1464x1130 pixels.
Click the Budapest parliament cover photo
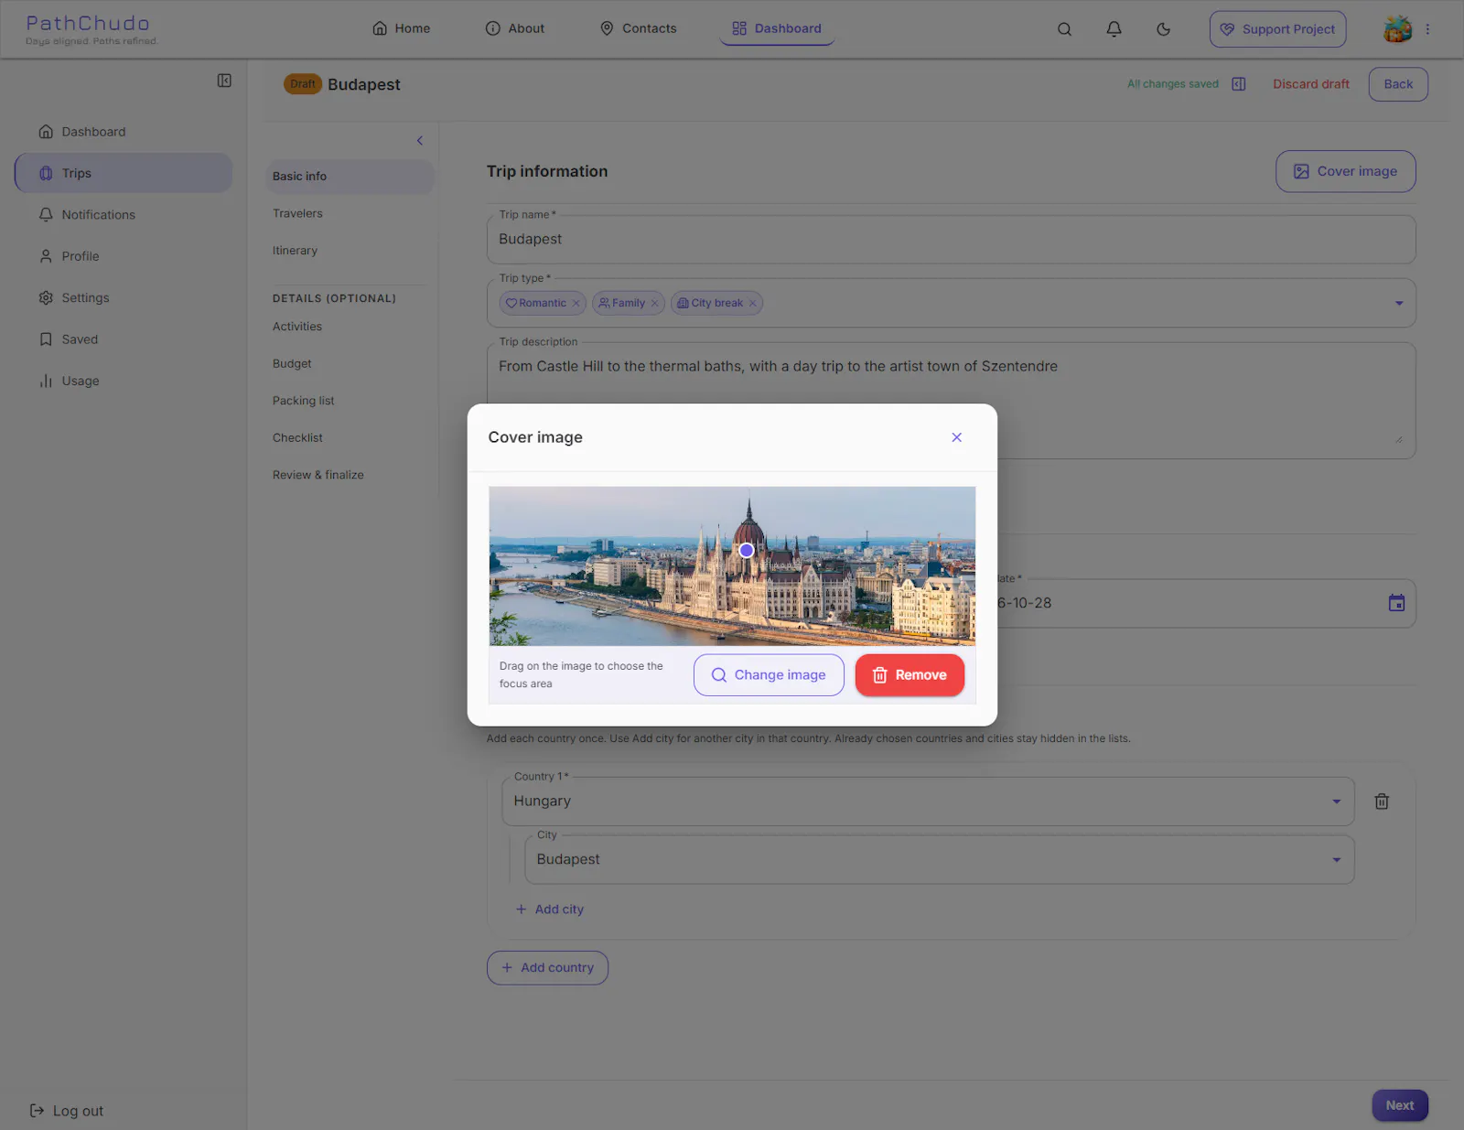coord(732,566)
